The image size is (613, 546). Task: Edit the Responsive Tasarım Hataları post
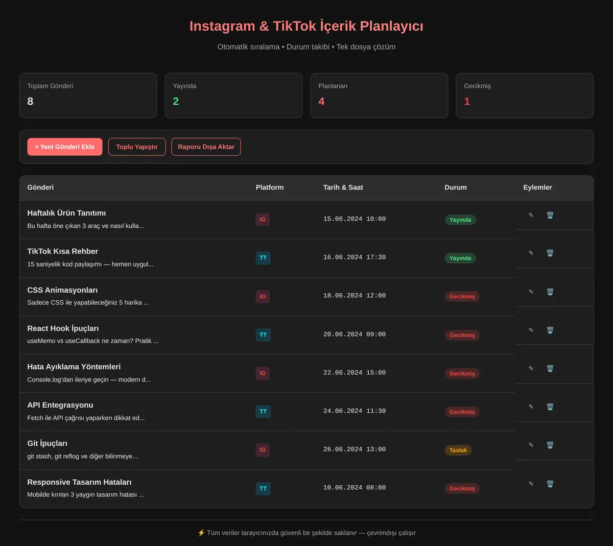[x=531, y=484]
